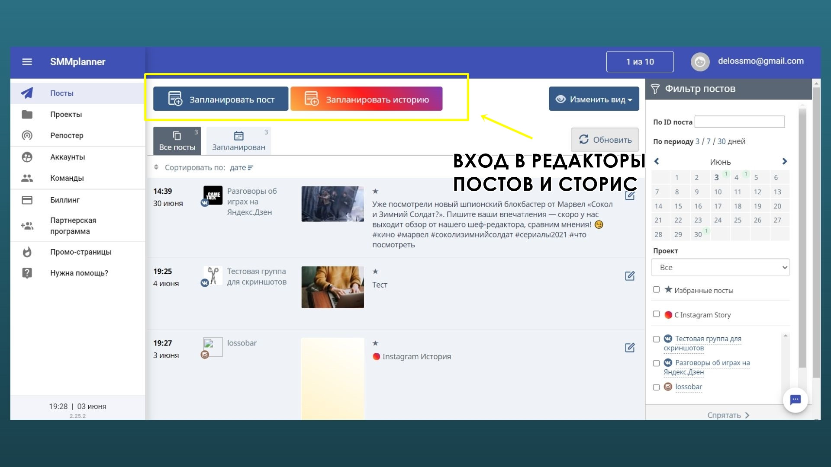Enable С Instagram Story checkbox
This screenshot has width=831, height=467.
point(656,314)
